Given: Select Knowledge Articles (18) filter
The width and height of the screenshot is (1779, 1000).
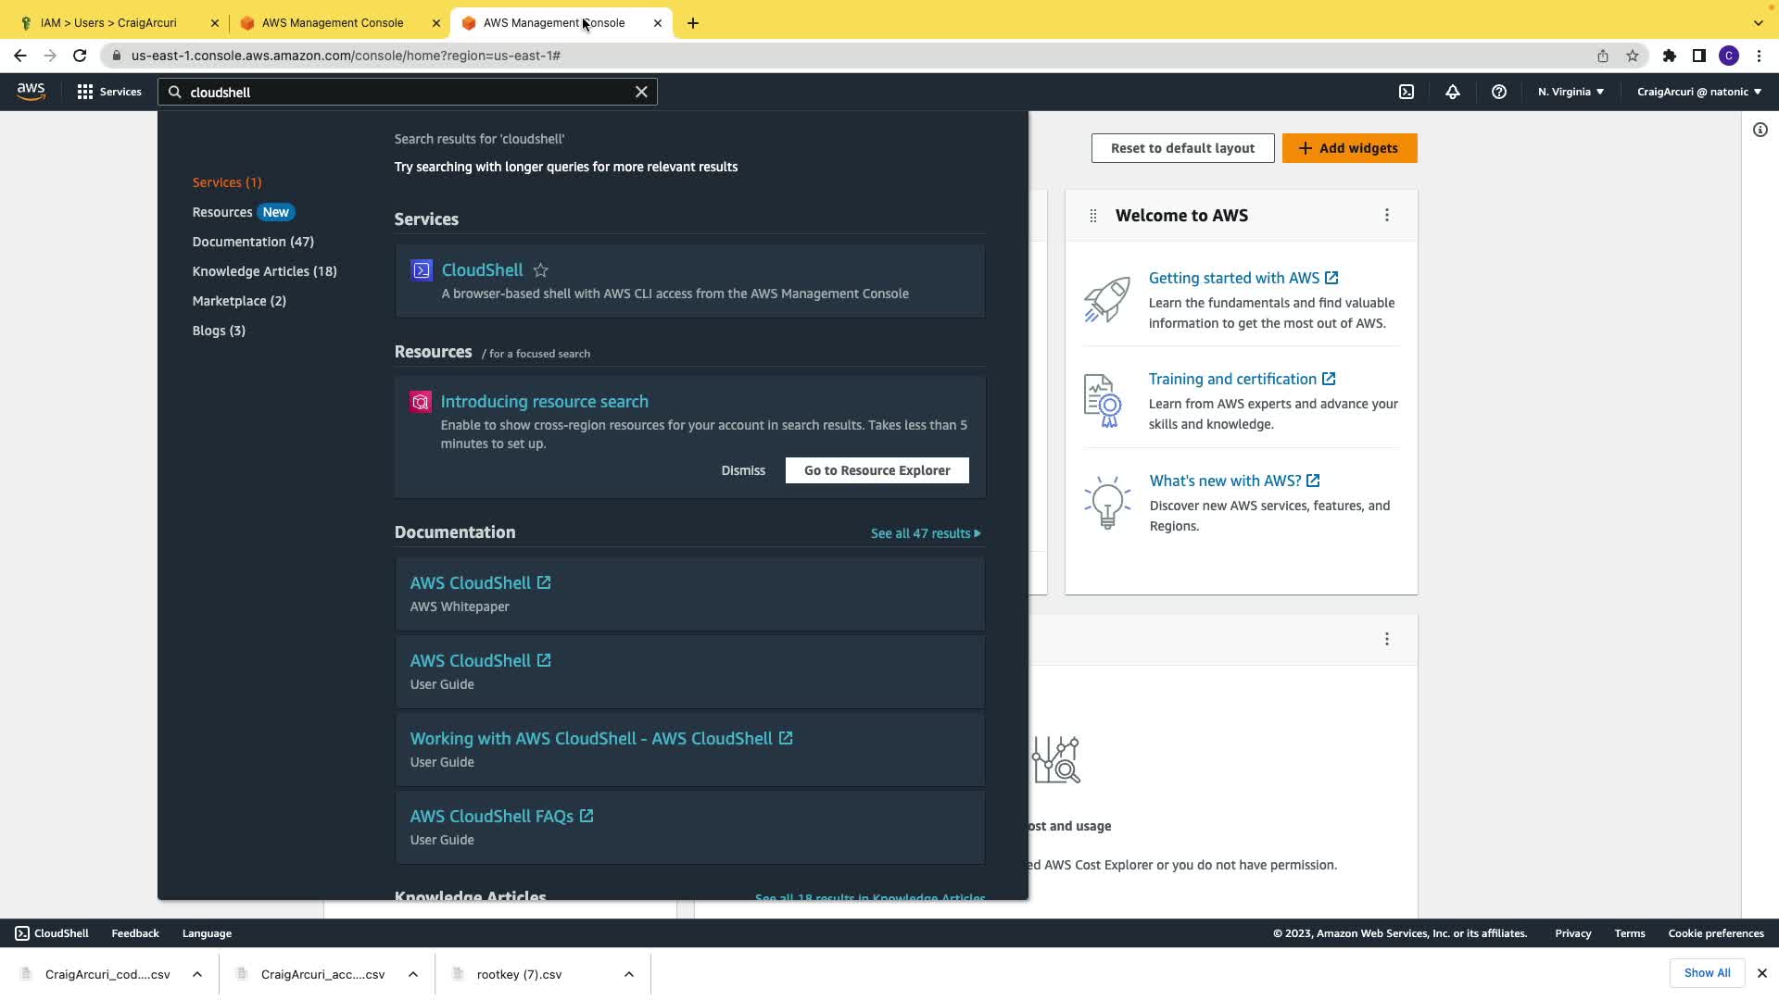Looking at the screenshot, I should (x=264, y=271).
